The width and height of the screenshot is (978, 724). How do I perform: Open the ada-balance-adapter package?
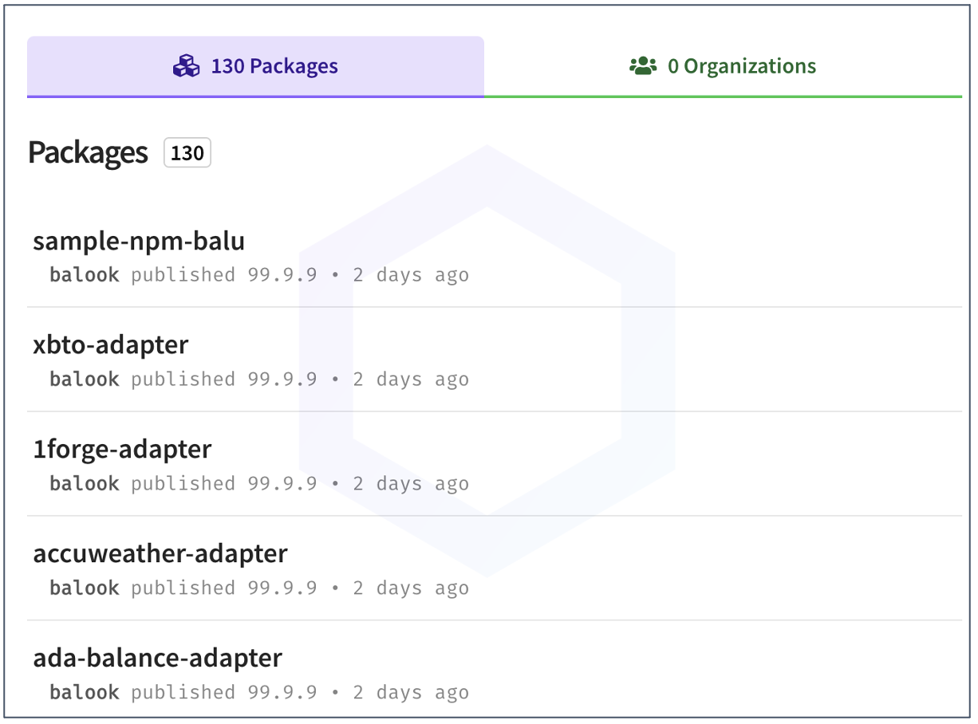[x=158, y=658]
